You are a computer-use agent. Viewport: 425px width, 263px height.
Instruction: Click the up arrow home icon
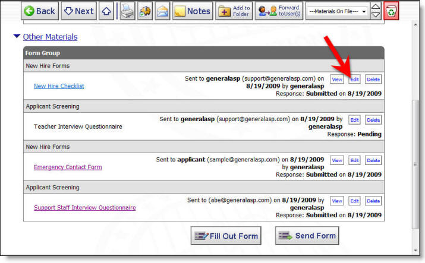click(105, 11)
